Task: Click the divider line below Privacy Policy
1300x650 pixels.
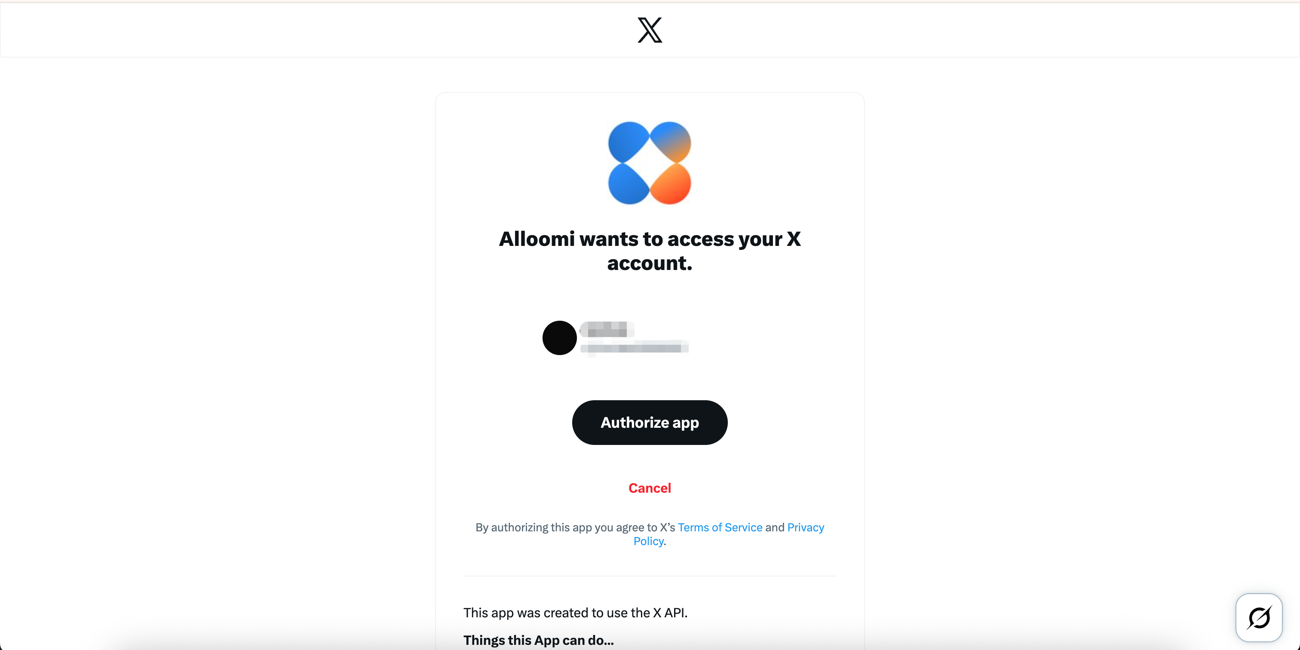Action: (x=650, y=576)
